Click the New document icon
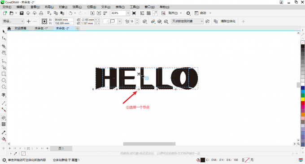 [5, 13]
